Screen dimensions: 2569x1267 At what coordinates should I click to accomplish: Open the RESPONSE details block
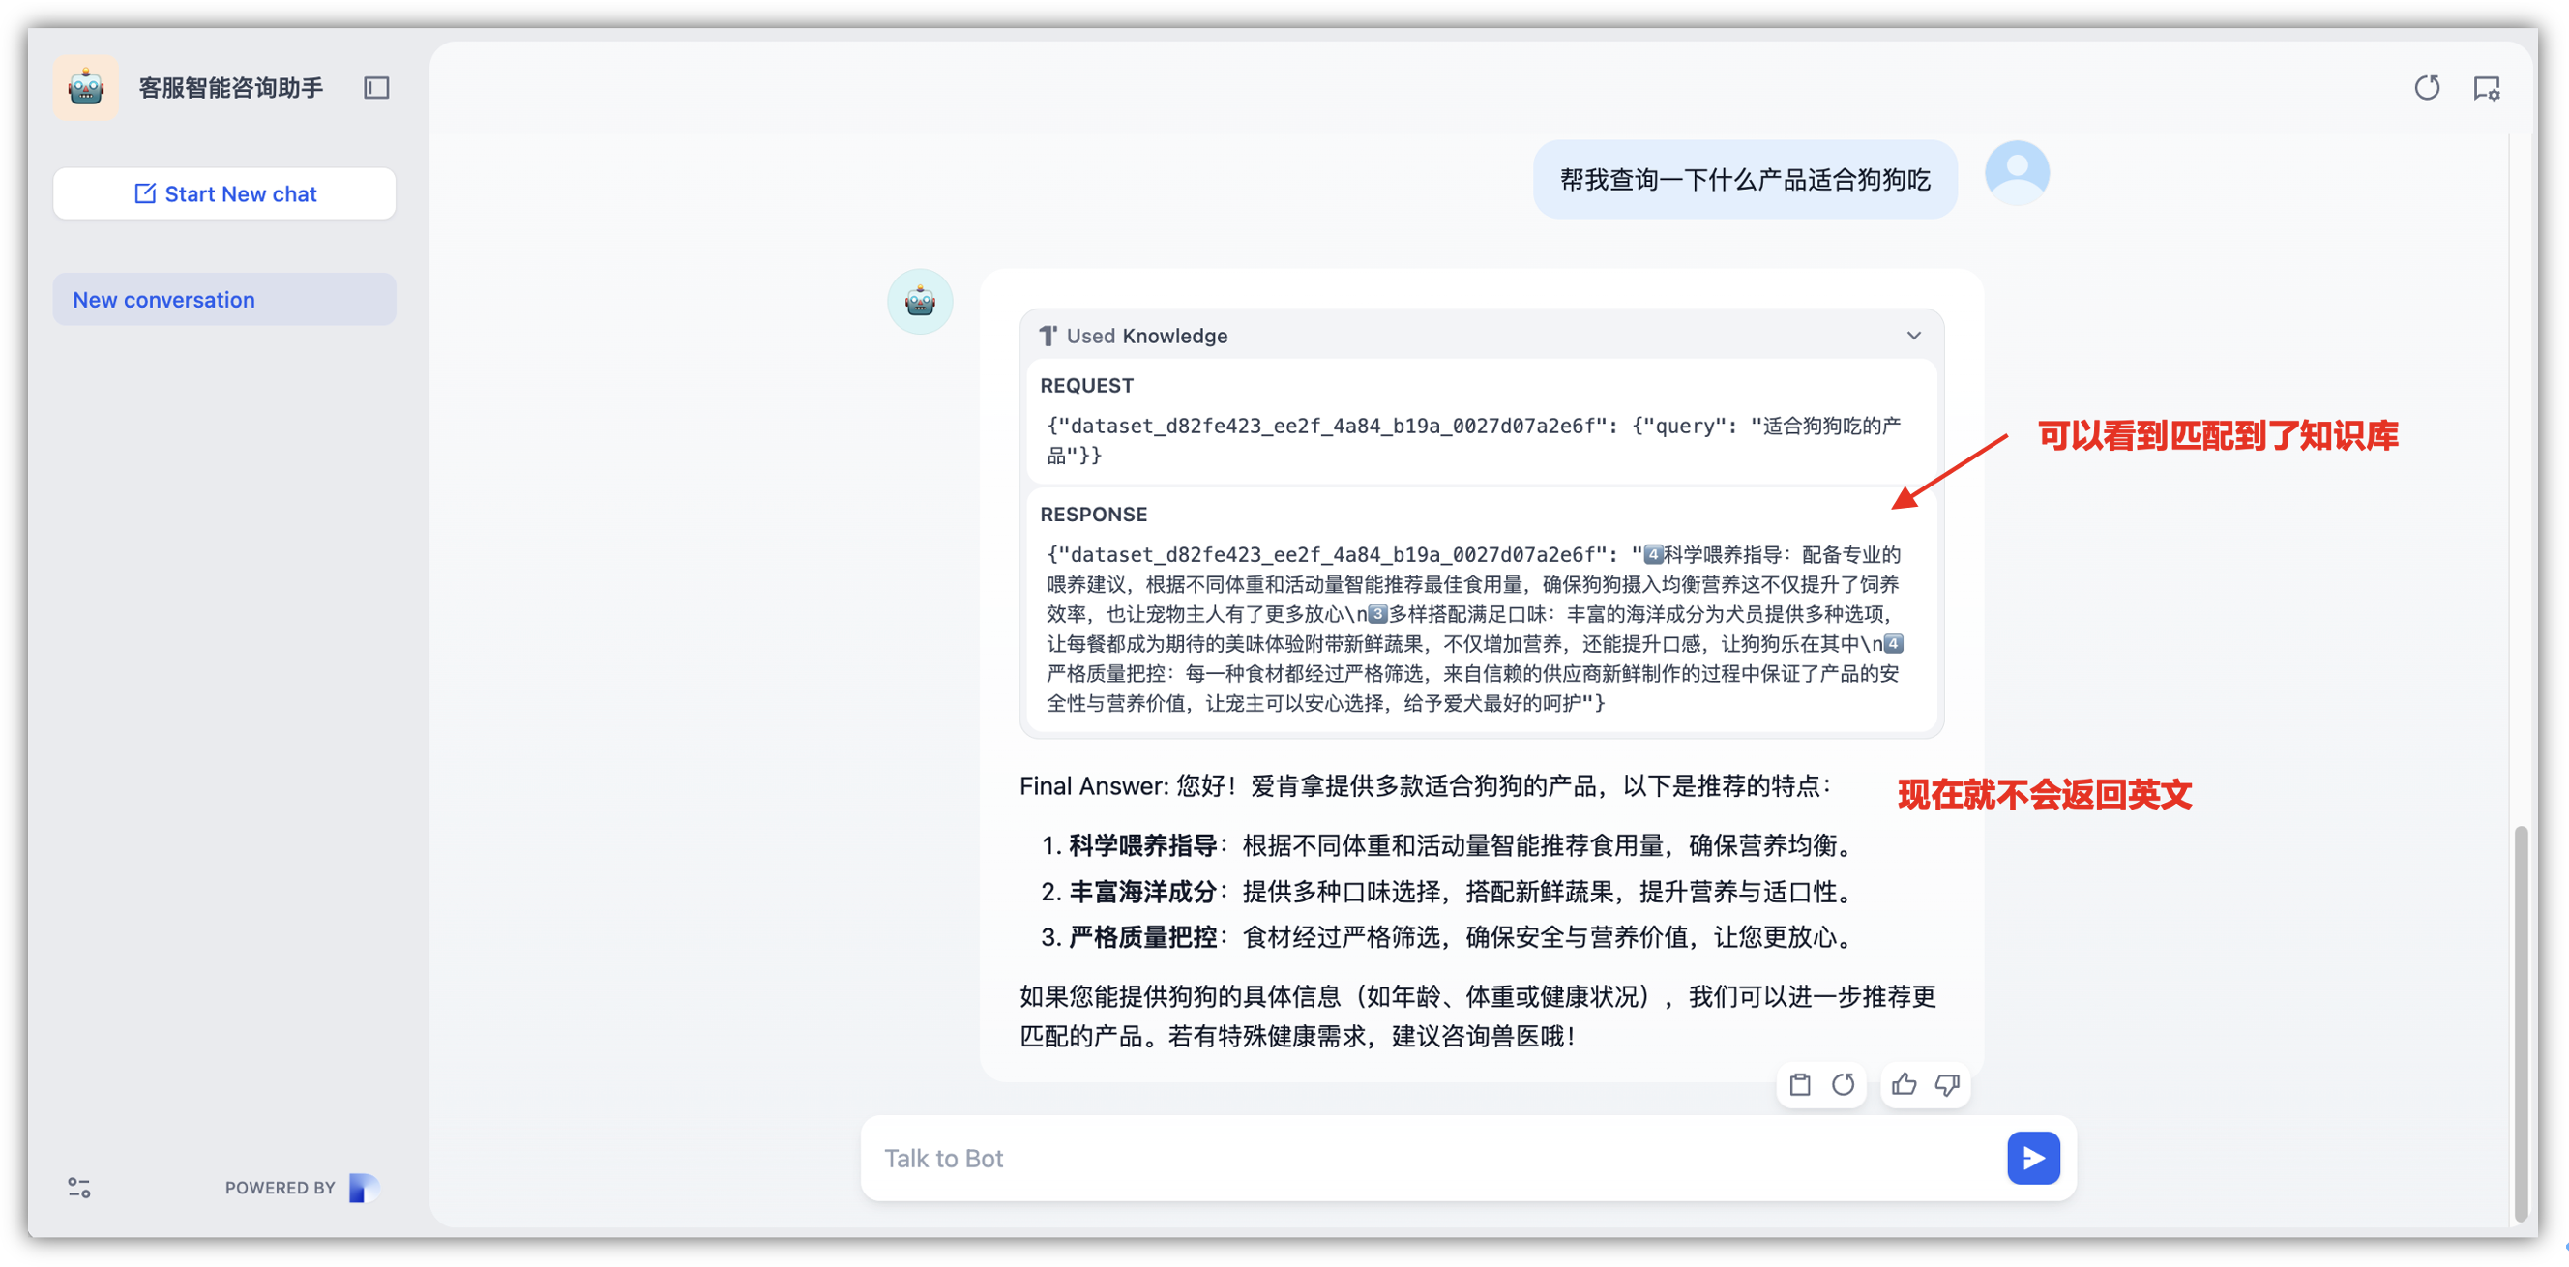point(1093,514)
